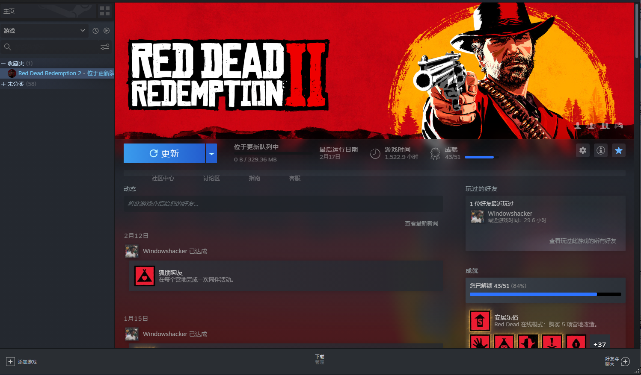Open the 讨论区 tab
Image resolution: width=641 pixels, height=375 pixels.
[x=211, y=178]
